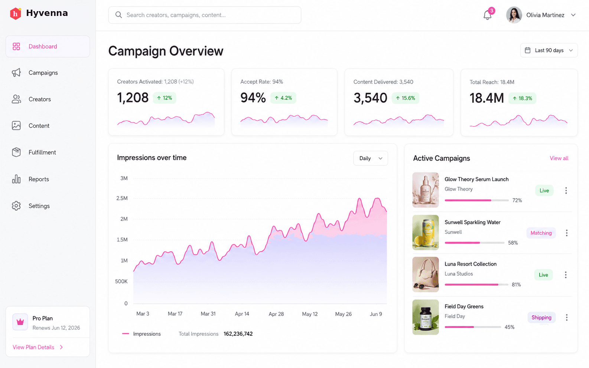589x368 pixels.
Task: Click the Total Reach sparkline chart
Action: tap(518, 121)
